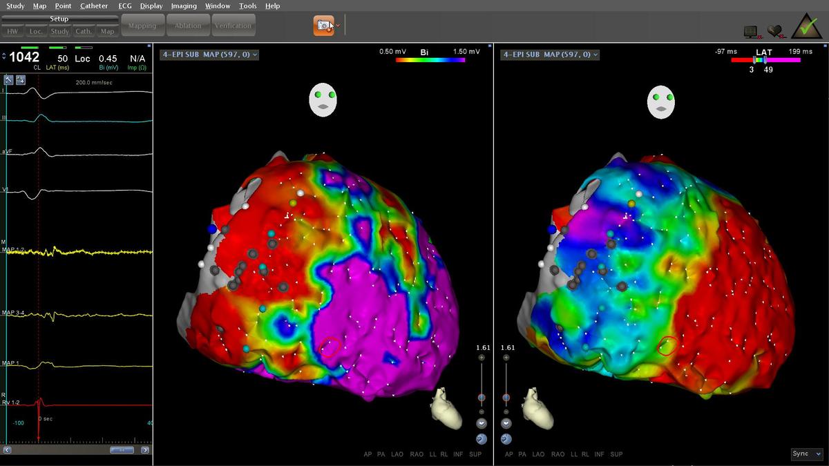Click the Ablation phase button

click(188, 26)
